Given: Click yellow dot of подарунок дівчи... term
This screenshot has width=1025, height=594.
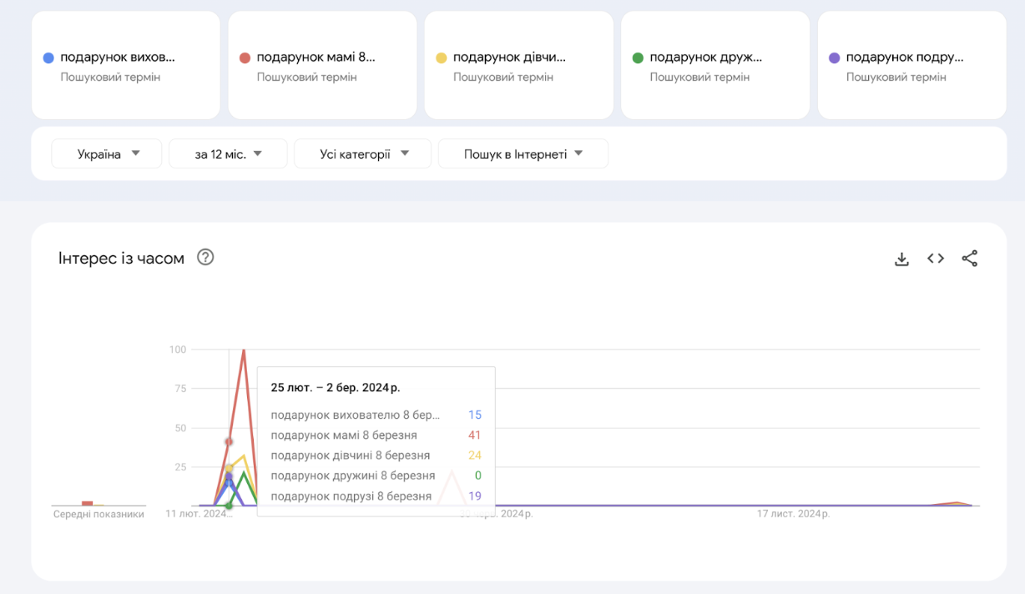Looking at the screenshot, I should tap(442, 58).
